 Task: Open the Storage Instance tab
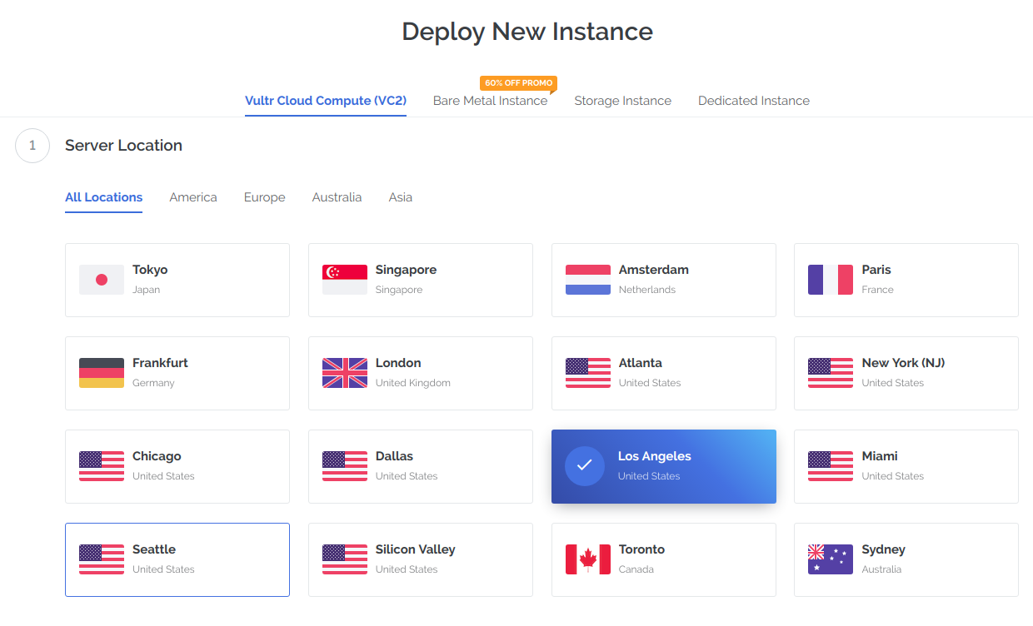pyautogui.click(x=622, y=101)
